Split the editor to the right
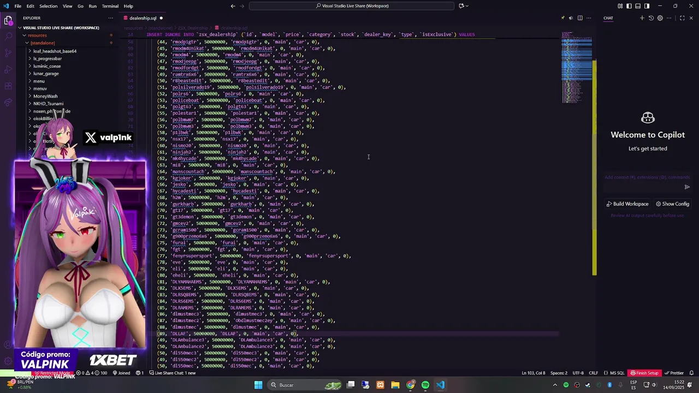 click(x=580, y=18)
